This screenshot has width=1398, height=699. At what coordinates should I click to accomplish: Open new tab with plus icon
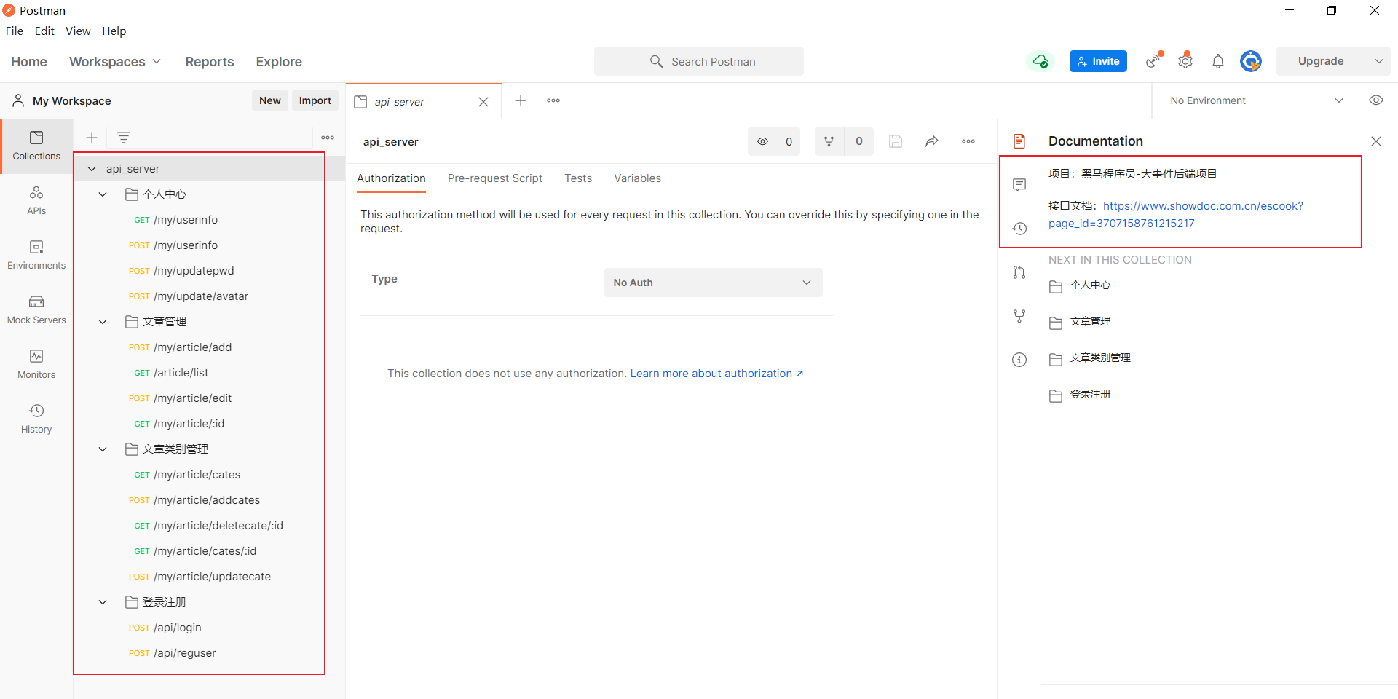521,100
